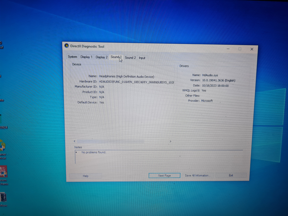Click driver version '10.0.19041.3636 (English)'
This screenshot has height=216, width=288.
pos(219,80)
